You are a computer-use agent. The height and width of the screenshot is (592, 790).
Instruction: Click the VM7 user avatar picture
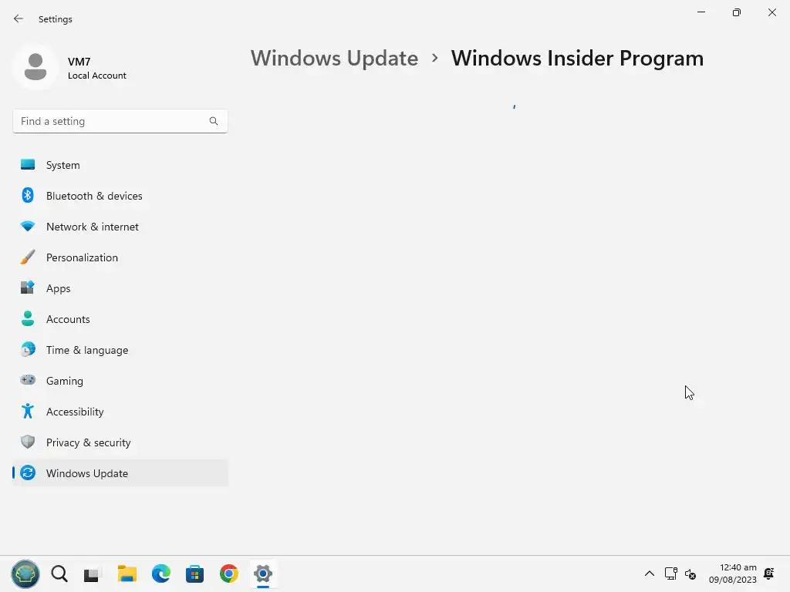[35, 67]
